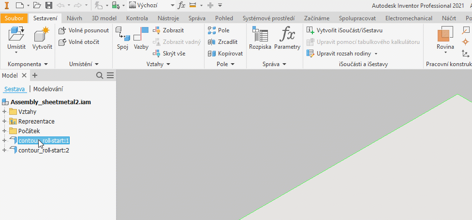Screen dimensions: 472x220
Task: Select the Kopírovat tool
Action: point(225,54)
